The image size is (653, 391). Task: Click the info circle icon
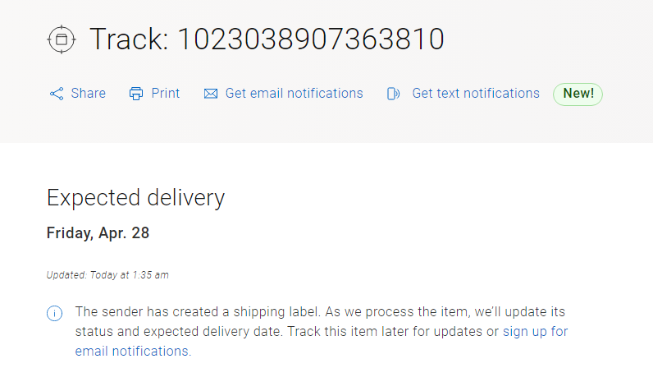coord(55,313)
